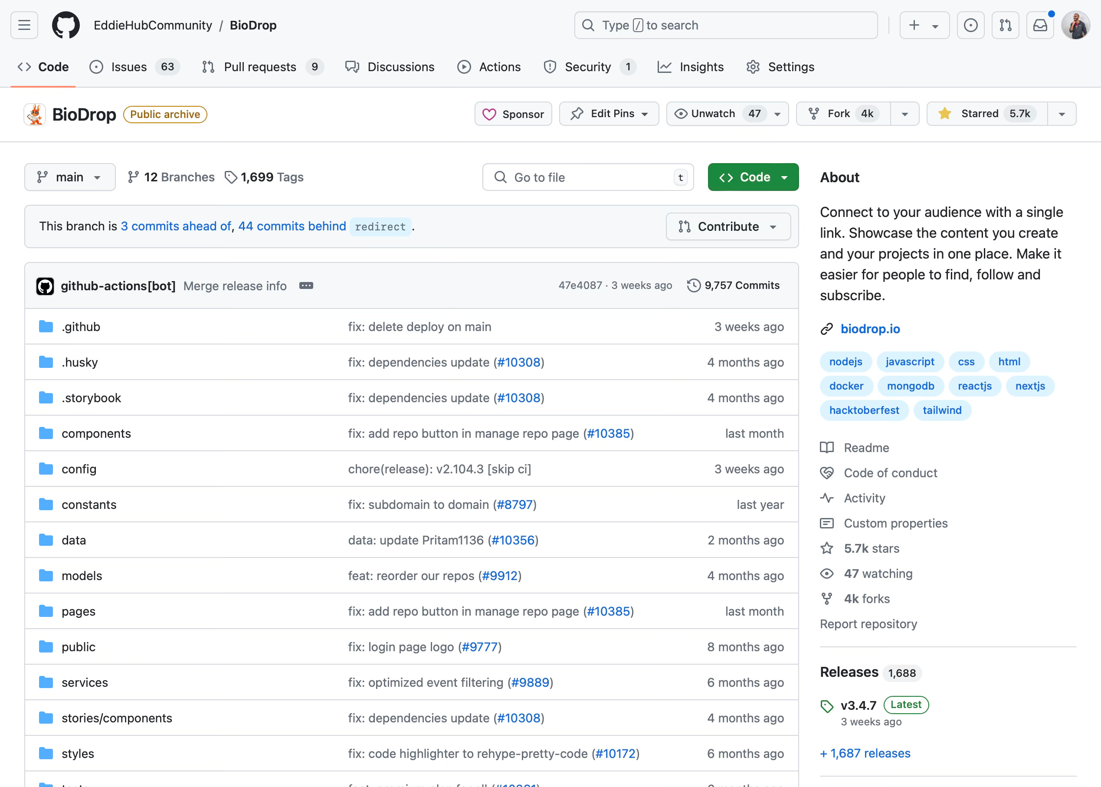
Task: Open pull requests shortcut icon in header
Action: tap(1006, 25)
